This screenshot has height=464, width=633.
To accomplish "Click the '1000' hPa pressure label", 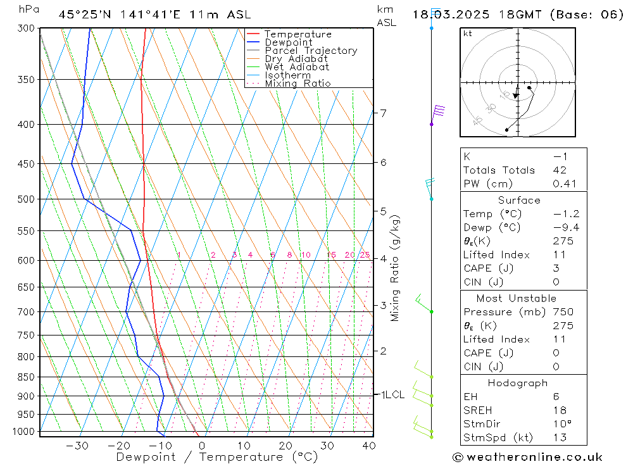I will click(23, 432).
